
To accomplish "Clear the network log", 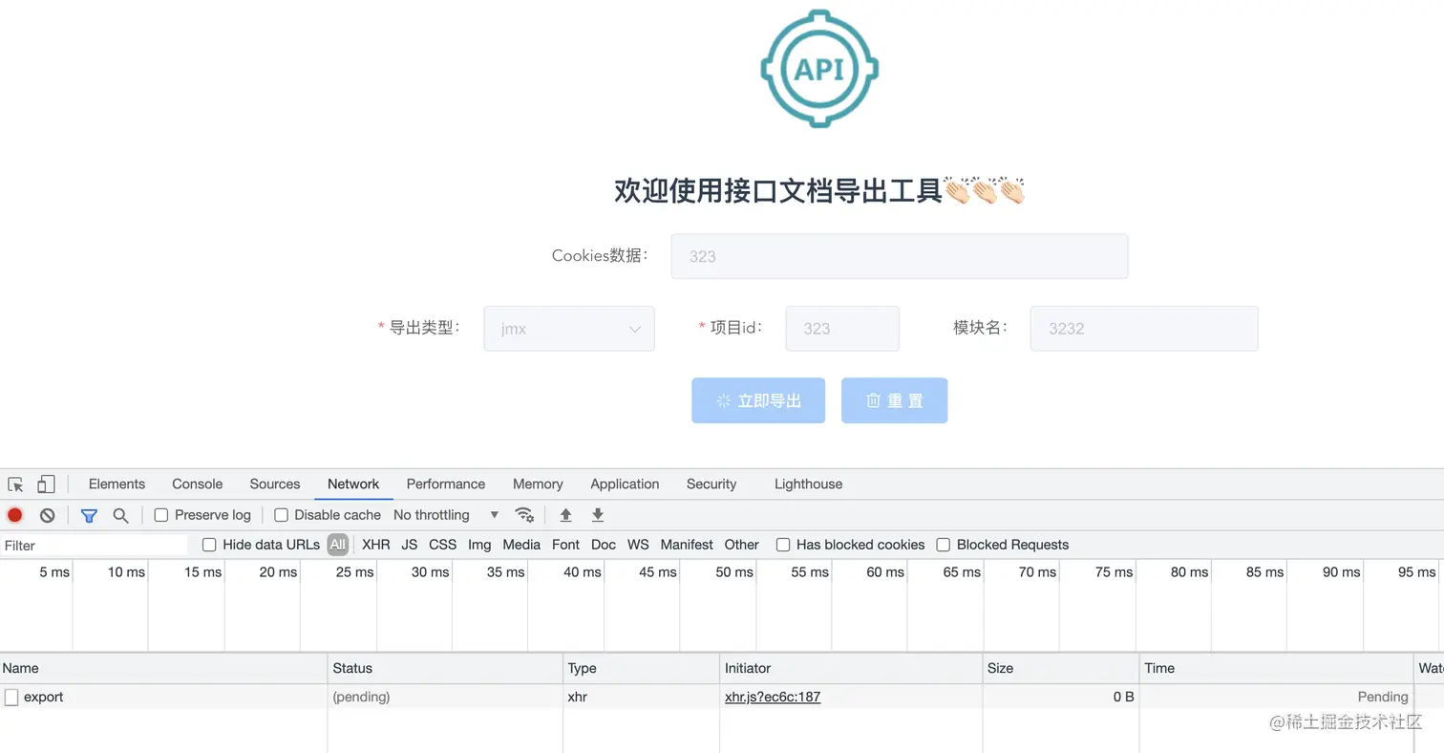I will point(47,515).
